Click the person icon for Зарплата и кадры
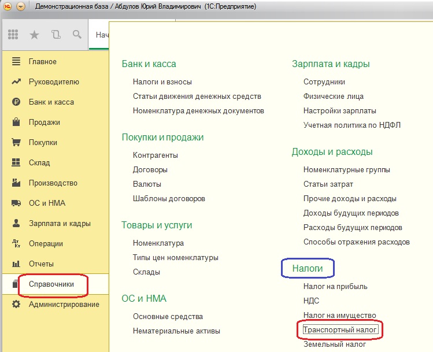Screen dimensions: 433x352 (16, 223)
